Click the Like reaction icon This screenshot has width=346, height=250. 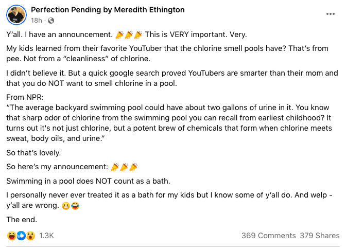[x=21, y=236]
